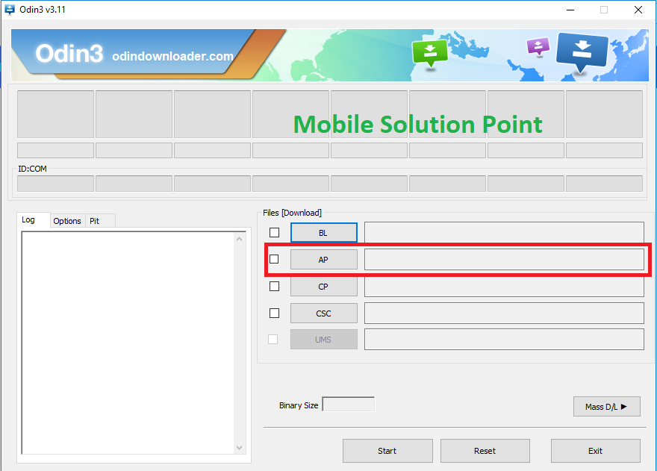657x471 pixels.
Task: Open the Mass D/L menu button
Action: tap(607, 407)
